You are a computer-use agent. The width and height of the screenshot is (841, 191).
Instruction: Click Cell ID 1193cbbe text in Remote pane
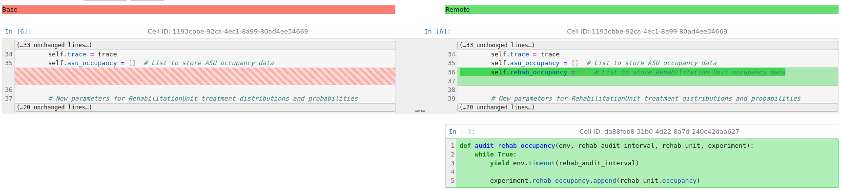click(647, 32)
